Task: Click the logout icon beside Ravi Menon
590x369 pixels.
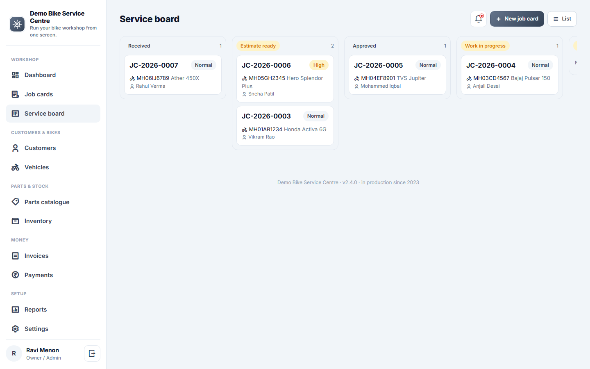Action: tap(92, 353)
